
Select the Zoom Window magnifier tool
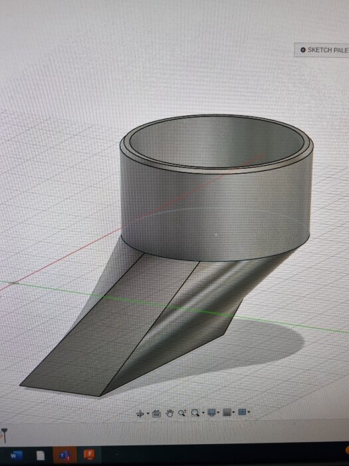(195, 413)
